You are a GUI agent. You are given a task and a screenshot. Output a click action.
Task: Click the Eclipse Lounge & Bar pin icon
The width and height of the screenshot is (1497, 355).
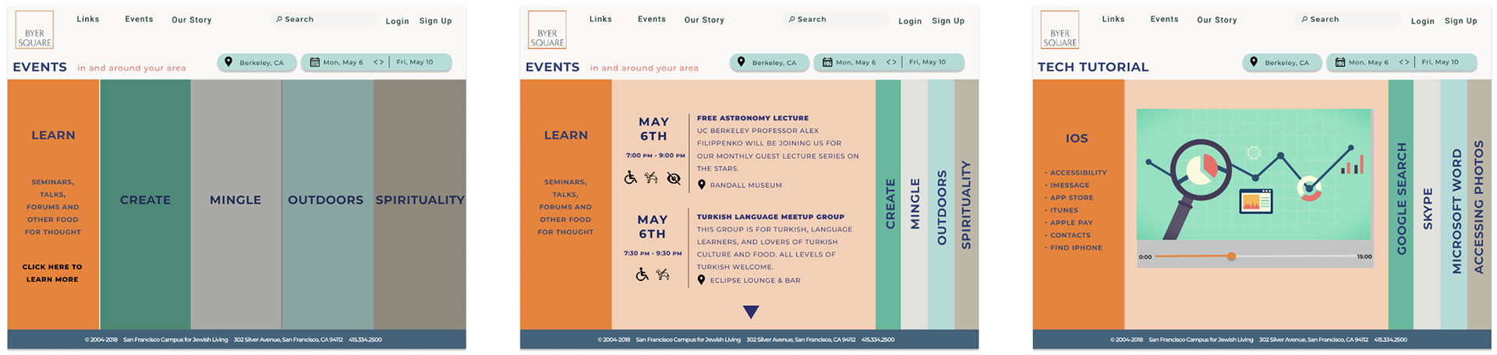click(x=701, y=279)
